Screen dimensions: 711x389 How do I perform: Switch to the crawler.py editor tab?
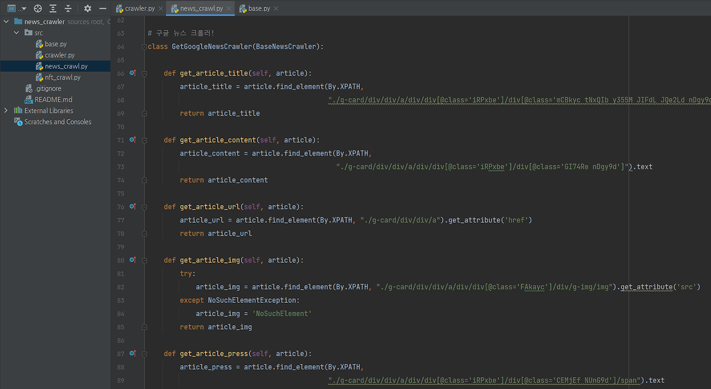point(139,8)
